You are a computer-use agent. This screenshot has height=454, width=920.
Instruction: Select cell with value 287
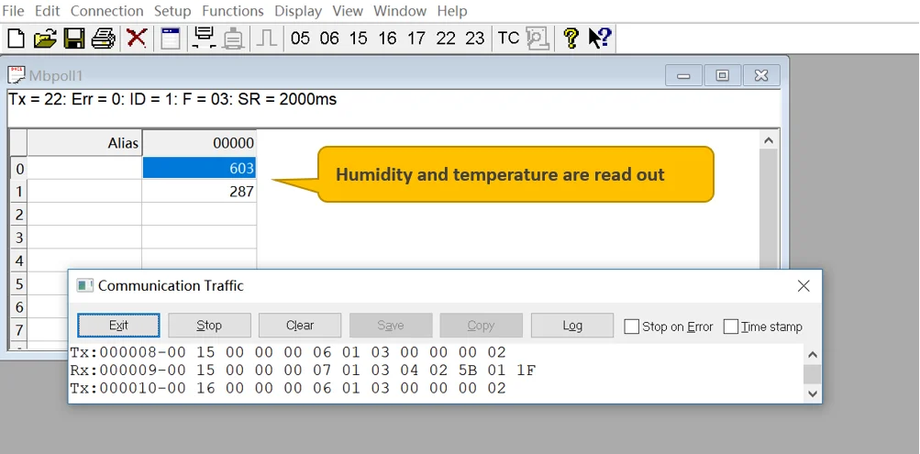coord(199,191)
